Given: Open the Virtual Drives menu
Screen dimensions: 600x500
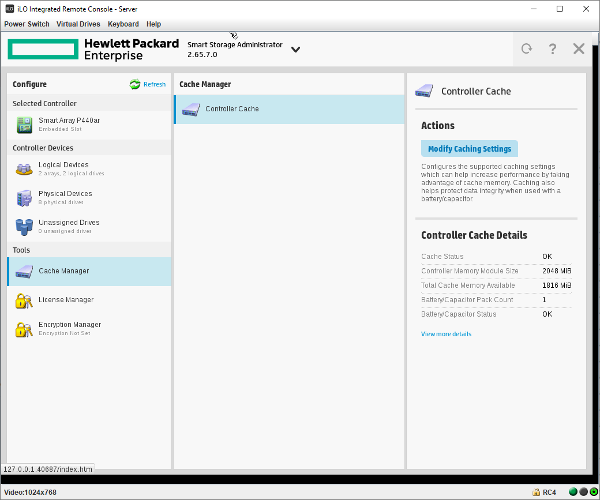Looking at the screenshot, I should coord(78,24).
